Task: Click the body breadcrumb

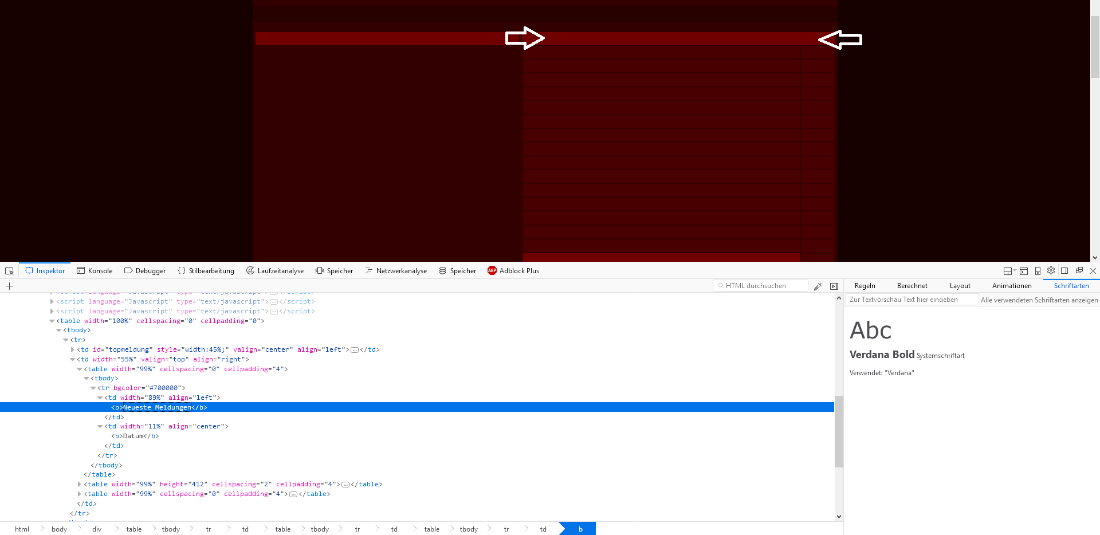Action: (x=59, y=529)
